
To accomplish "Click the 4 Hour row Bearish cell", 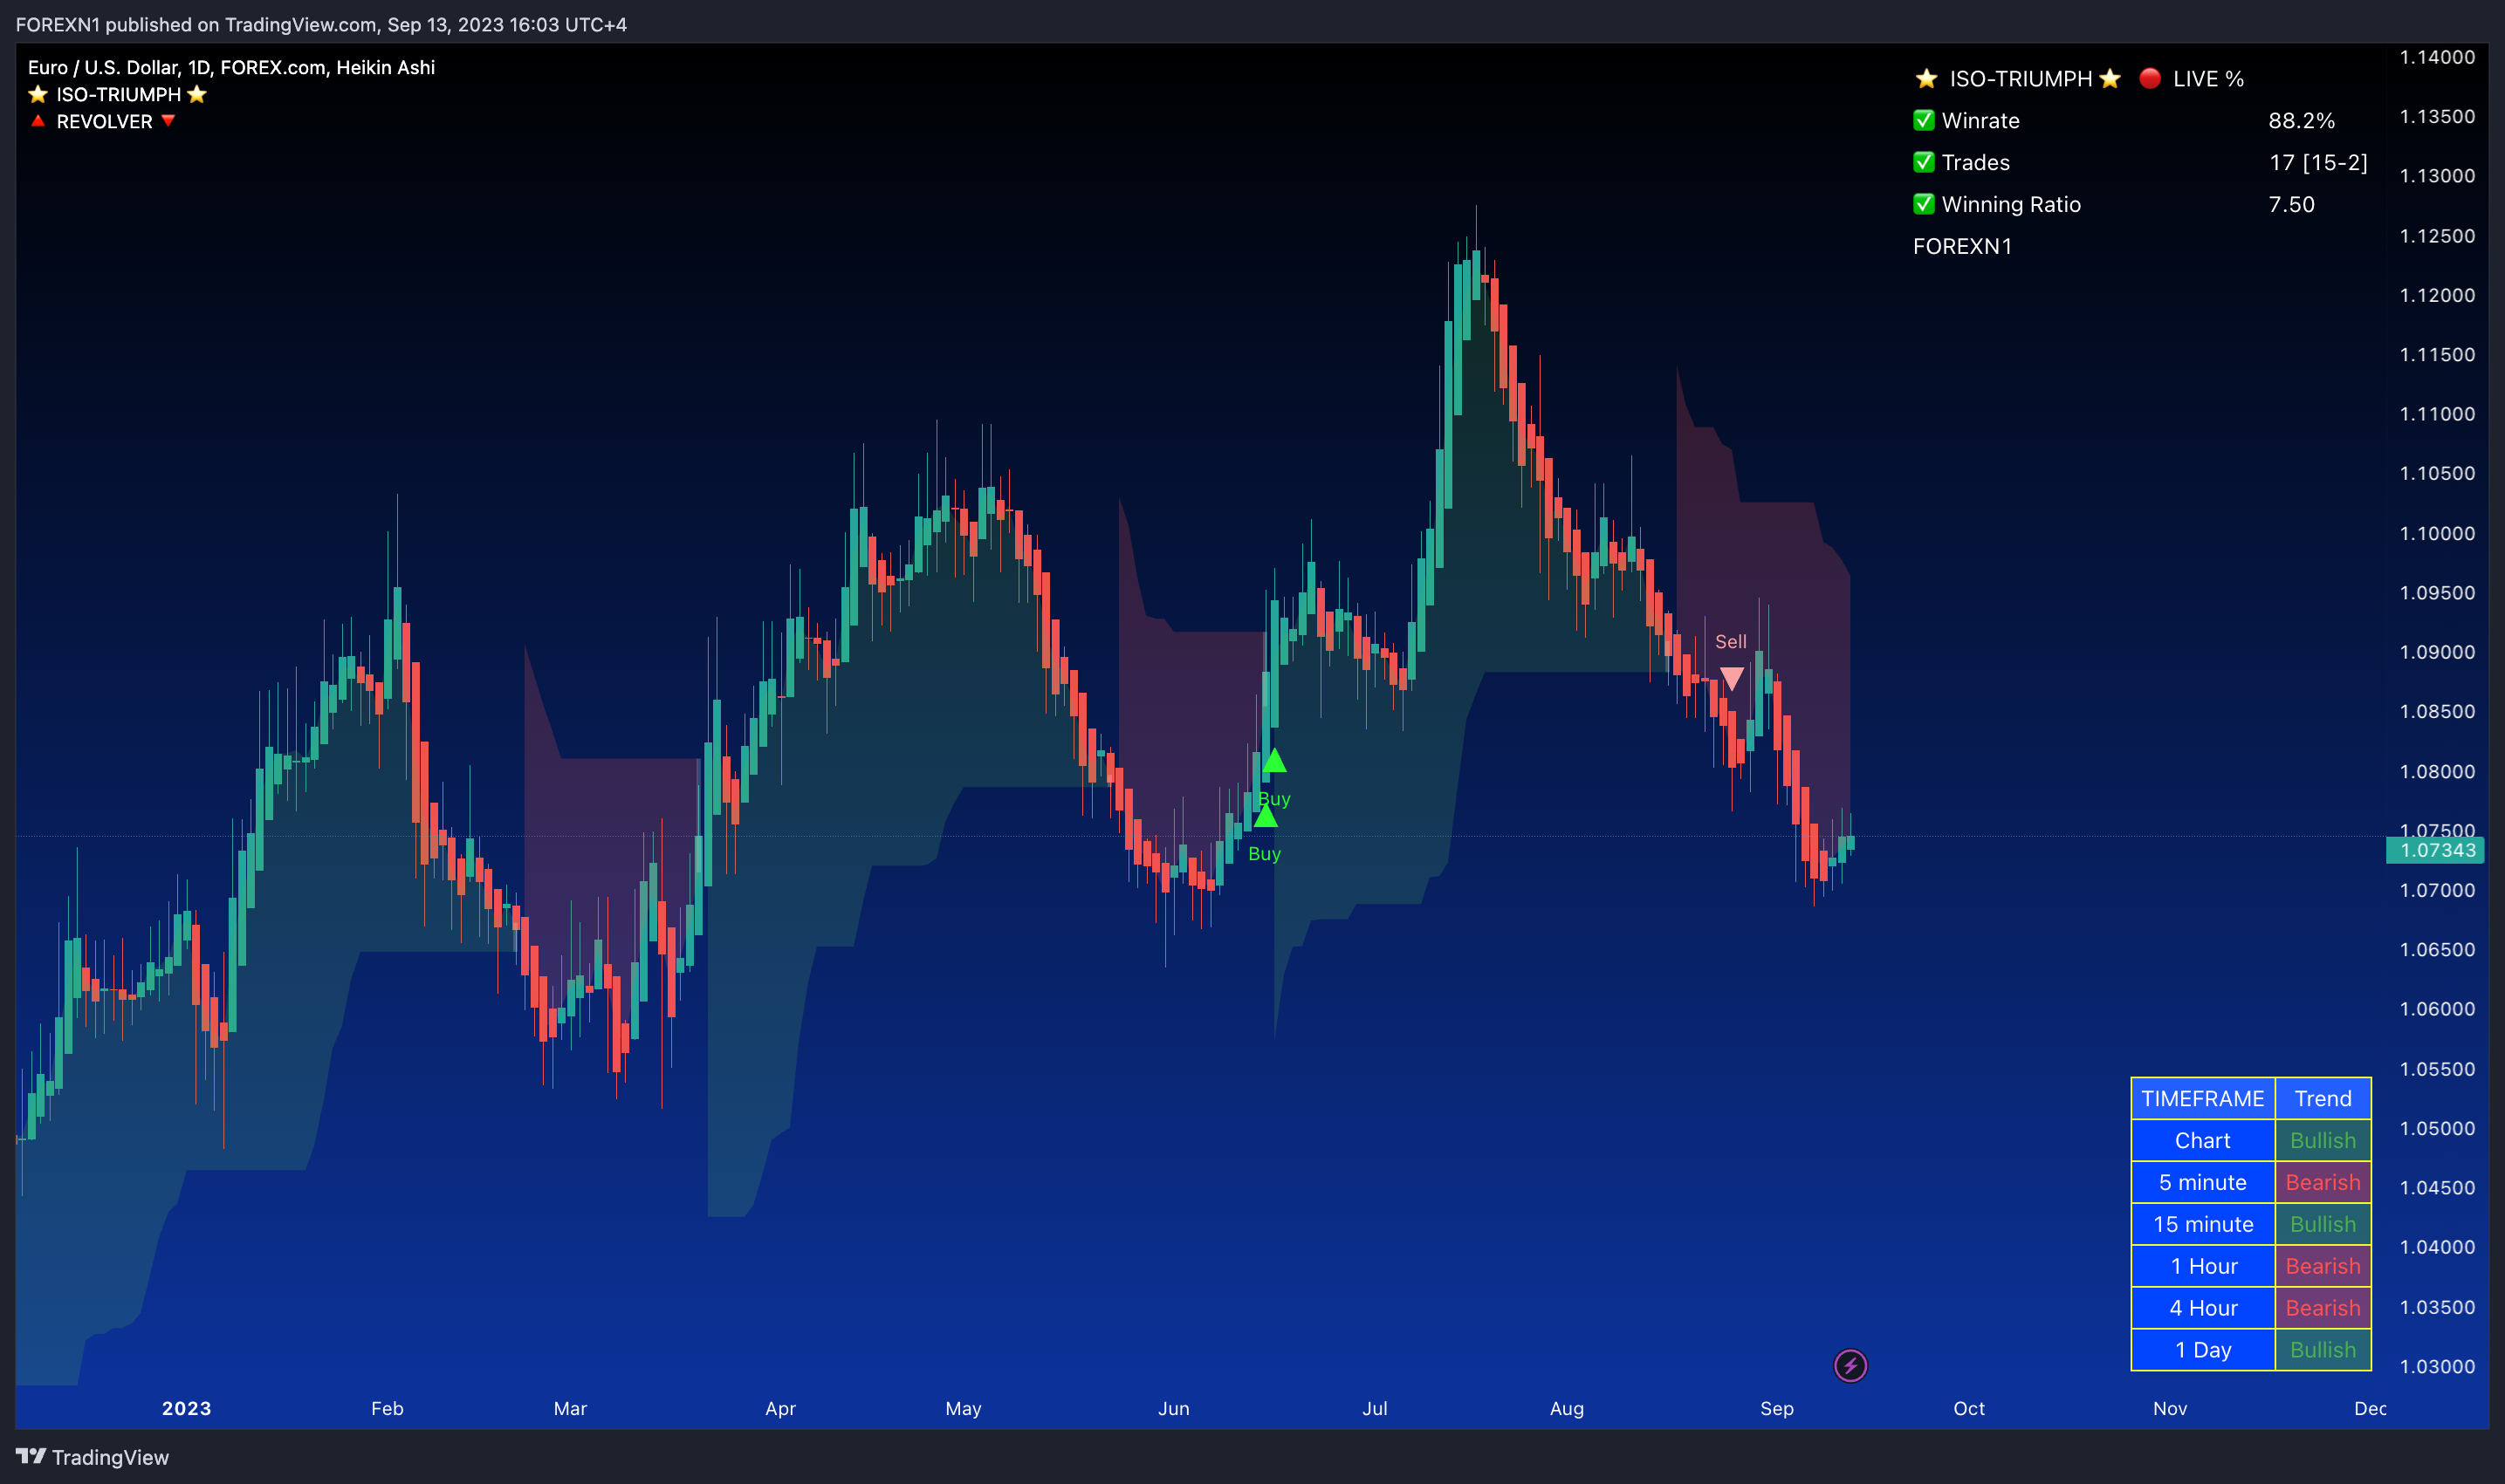I will click(x=2323, y=1308).
